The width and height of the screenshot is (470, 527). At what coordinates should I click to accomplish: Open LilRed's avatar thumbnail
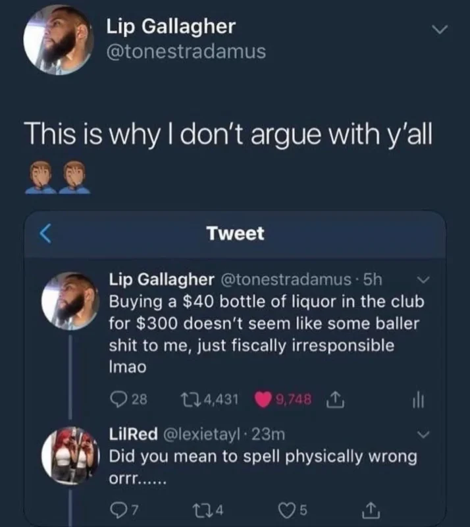(70, 455)
